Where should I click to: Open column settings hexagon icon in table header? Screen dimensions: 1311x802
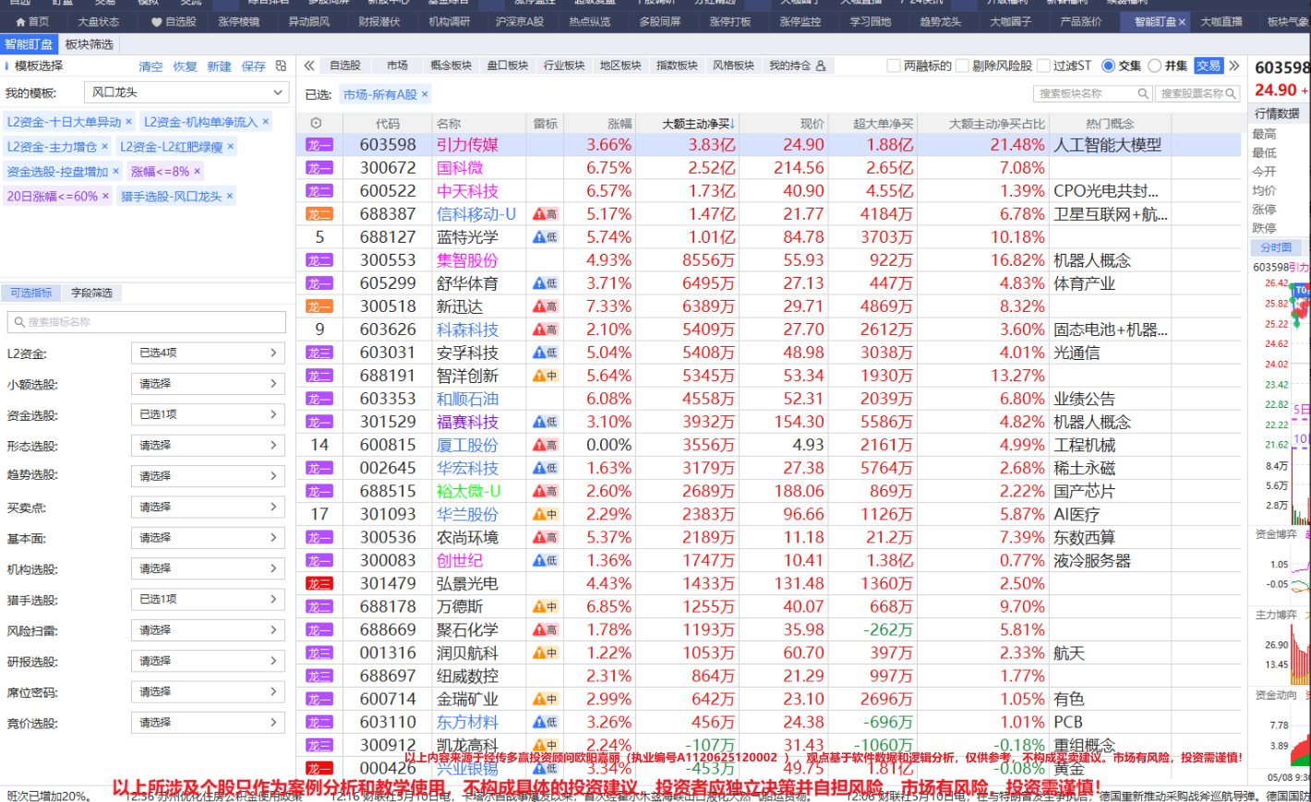click(317, 123)
